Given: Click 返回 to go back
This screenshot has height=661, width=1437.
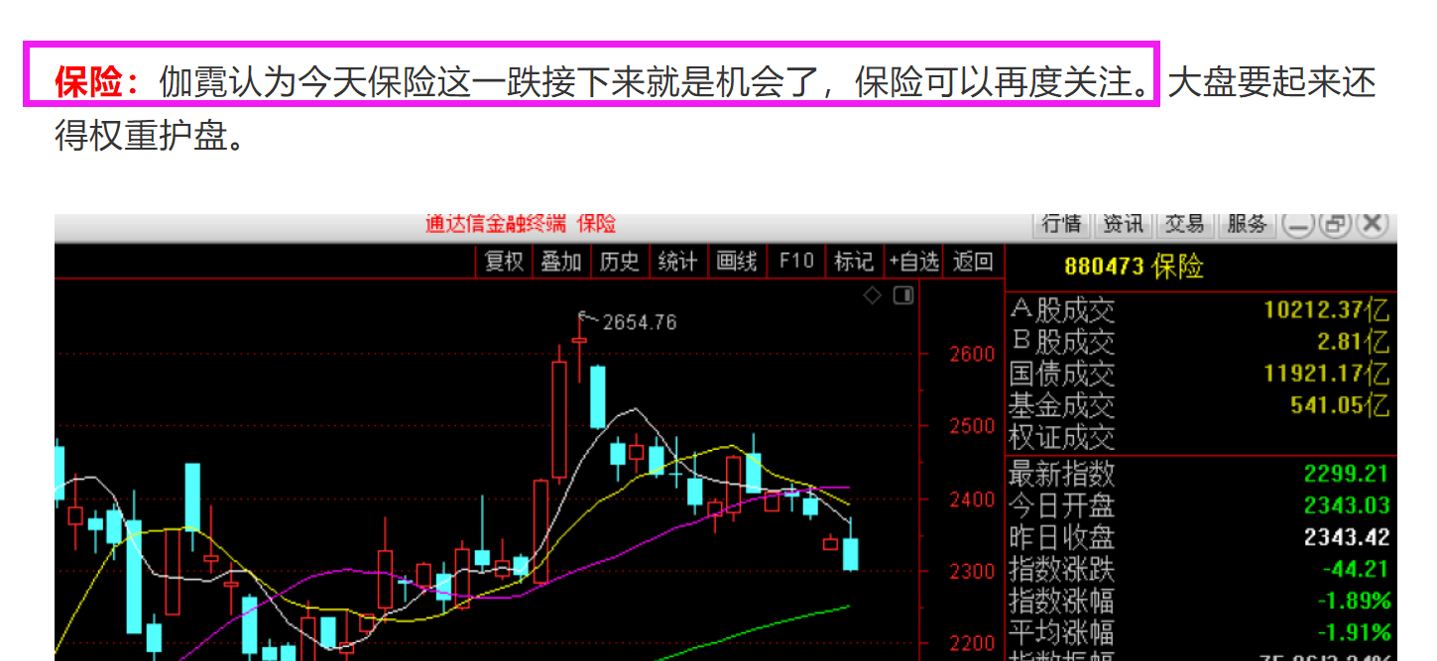Looking at the screenshot, I should click(x=973, y=262).
